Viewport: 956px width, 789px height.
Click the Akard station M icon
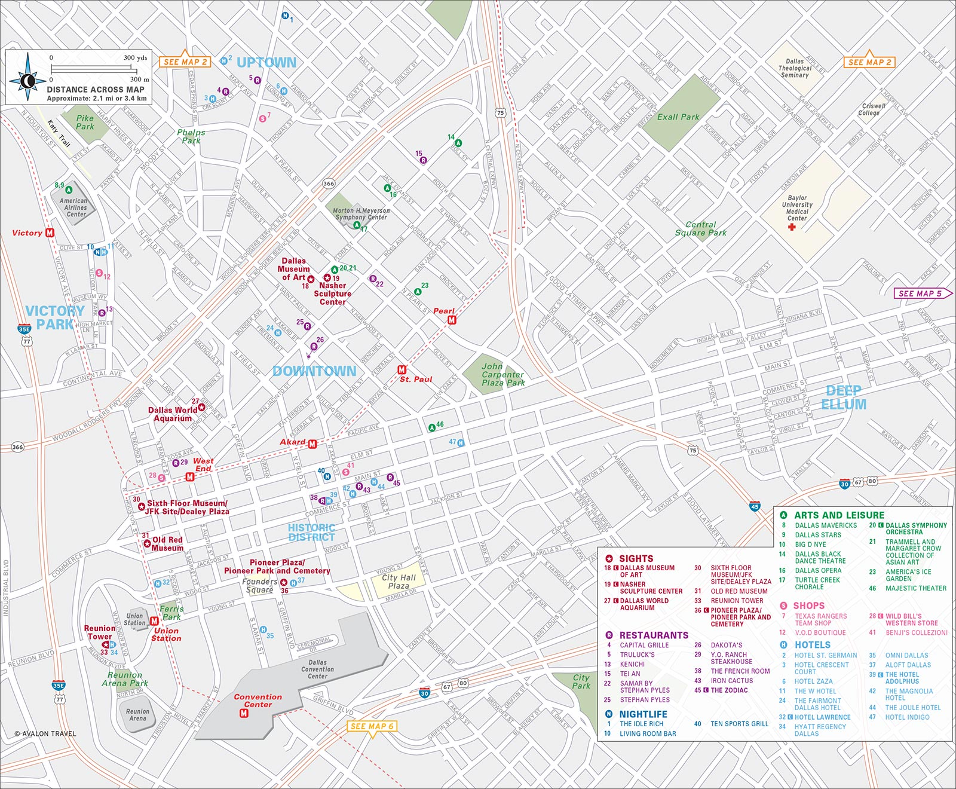tap(312, 444)
